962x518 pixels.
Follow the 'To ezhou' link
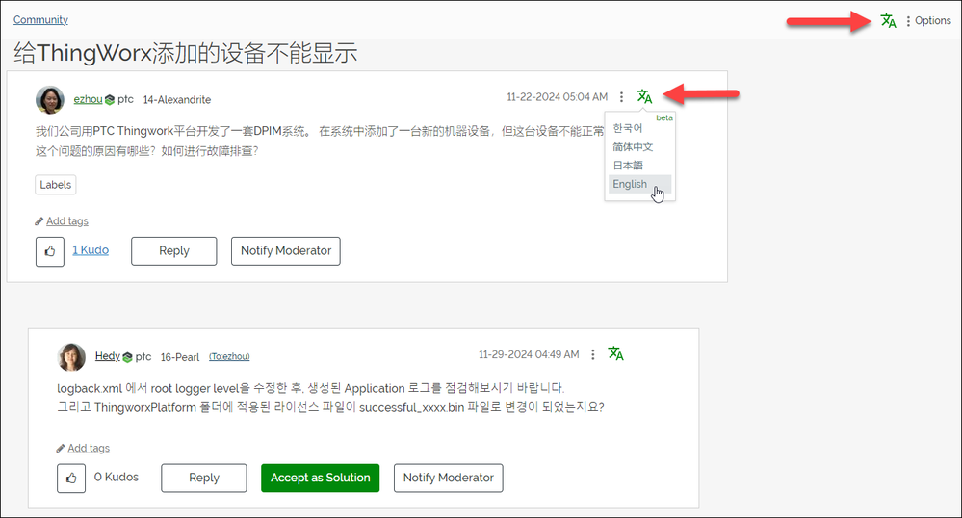pyautogui.click(x=229, y=356)
